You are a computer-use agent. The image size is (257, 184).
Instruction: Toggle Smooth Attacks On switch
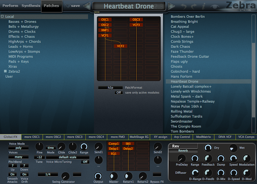pos(12,174)
